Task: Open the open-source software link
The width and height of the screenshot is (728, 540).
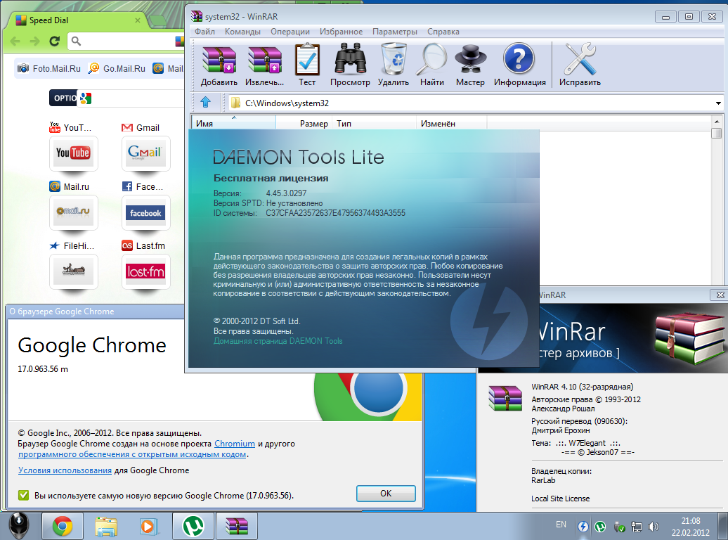Action: tap(132, 454)
